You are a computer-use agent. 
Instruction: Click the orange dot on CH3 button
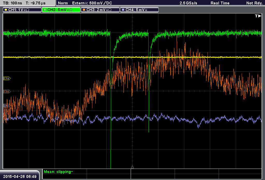point(84,10)
